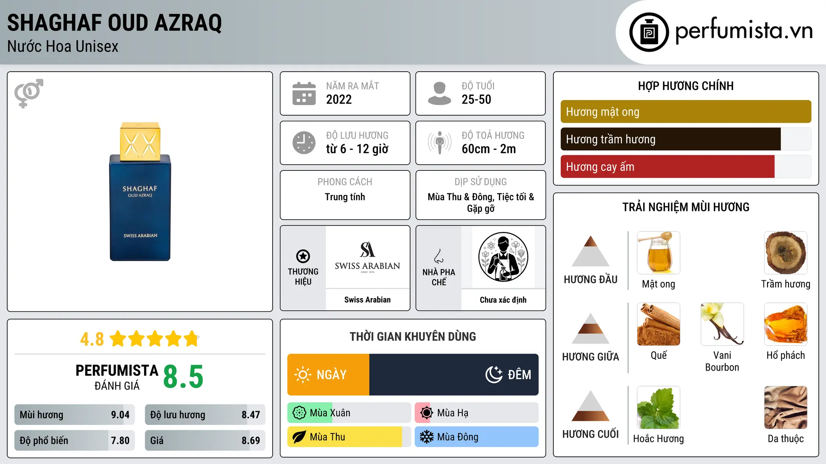Viewport: 826px width, 464px height.
Task: Click the TRẢI NGHIỆM MÙI HƯƠNG heading
Action: pyautogui.click(x=686, y=207)
